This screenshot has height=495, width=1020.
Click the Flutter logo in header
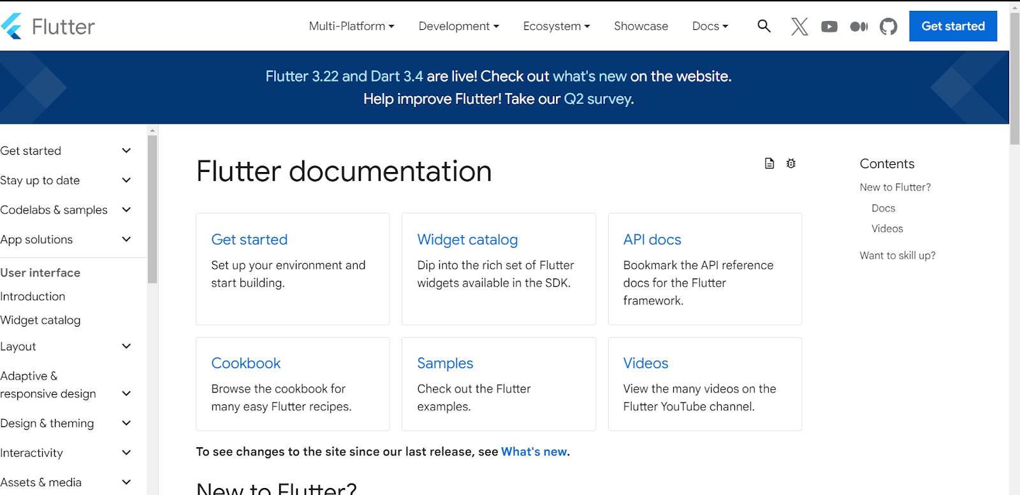coord(48,26)
